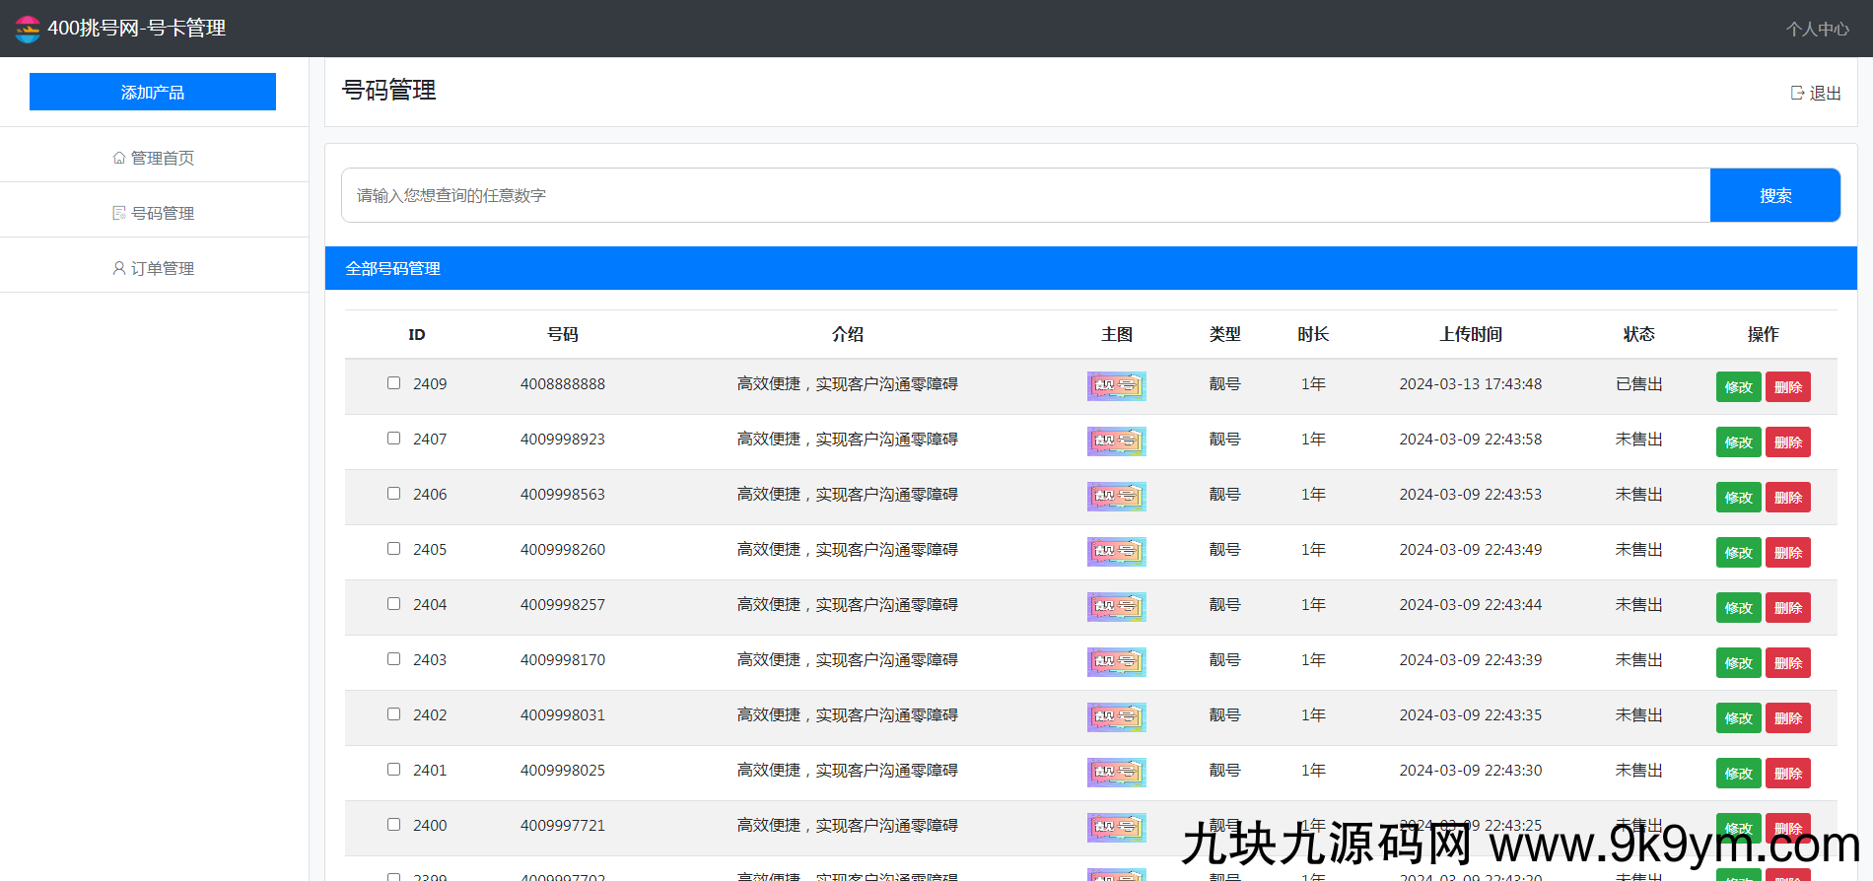Click the document icon beside 号码管理
1873x881 pixels.
(119, 213)
